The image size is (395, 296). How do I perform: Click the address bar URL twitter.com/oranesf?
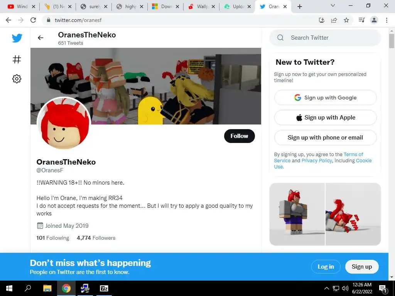[x=78, y=20]
